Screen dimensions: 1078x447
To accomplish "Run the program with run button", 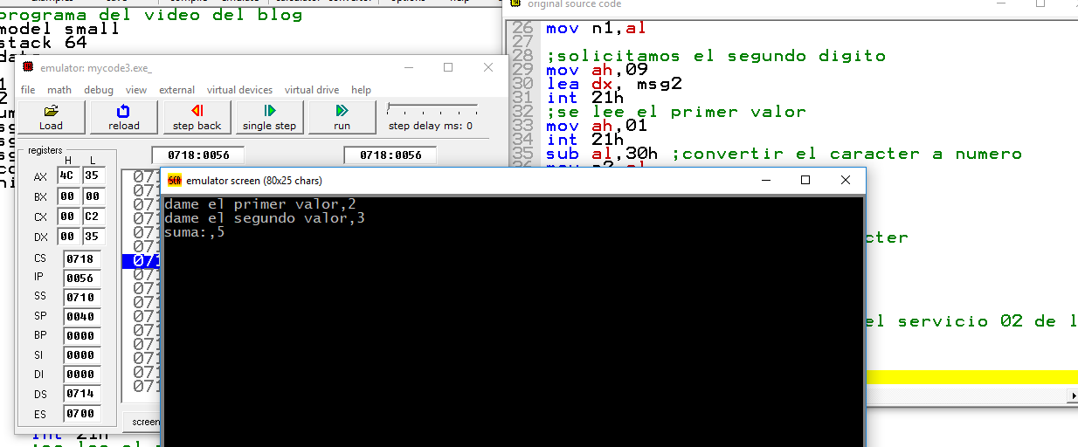I will click(x=342, y=118).
